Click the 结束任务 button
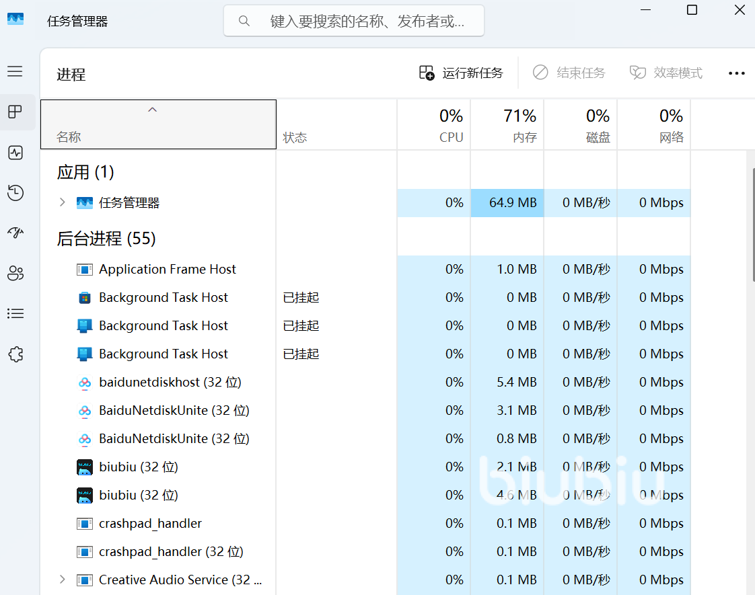This screenshot has width=755, height=595. pos(569,73)
